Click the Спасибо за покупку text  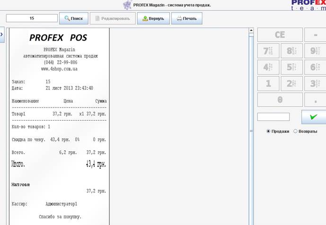tap(60, 217)
